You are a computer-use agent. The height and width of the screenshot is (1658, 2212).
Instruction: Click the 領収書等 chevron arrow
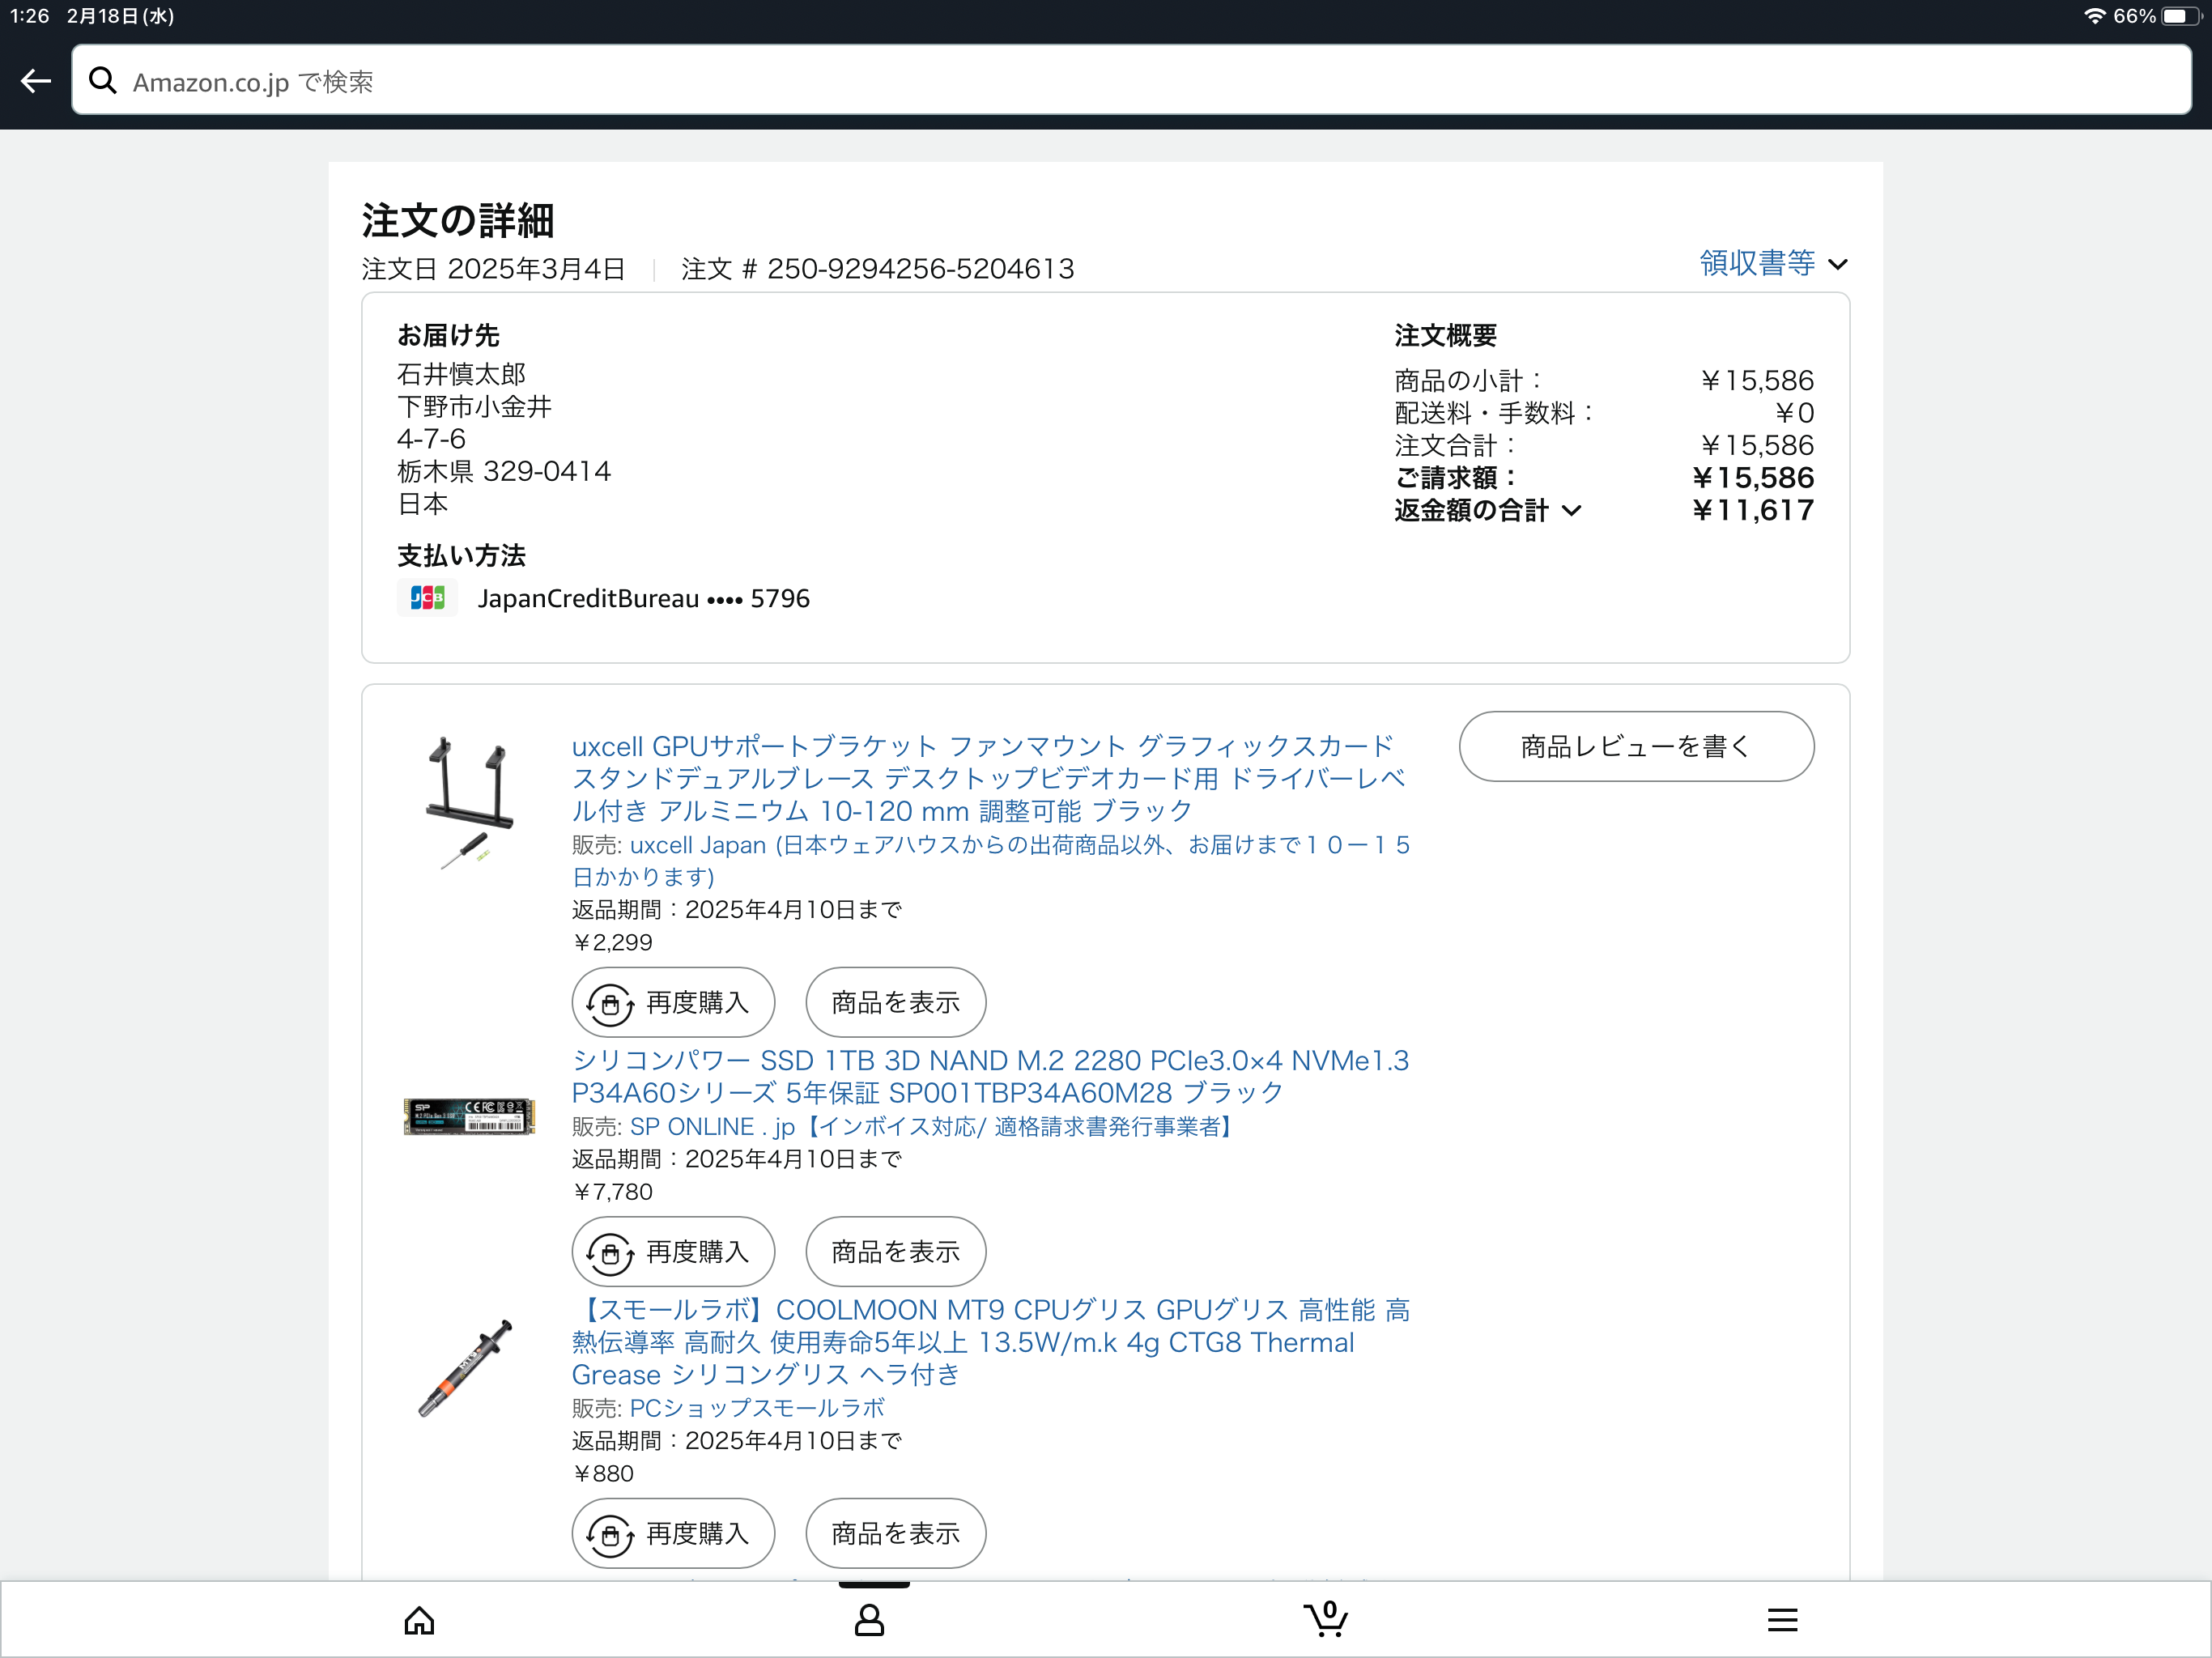pos(1838,264)
